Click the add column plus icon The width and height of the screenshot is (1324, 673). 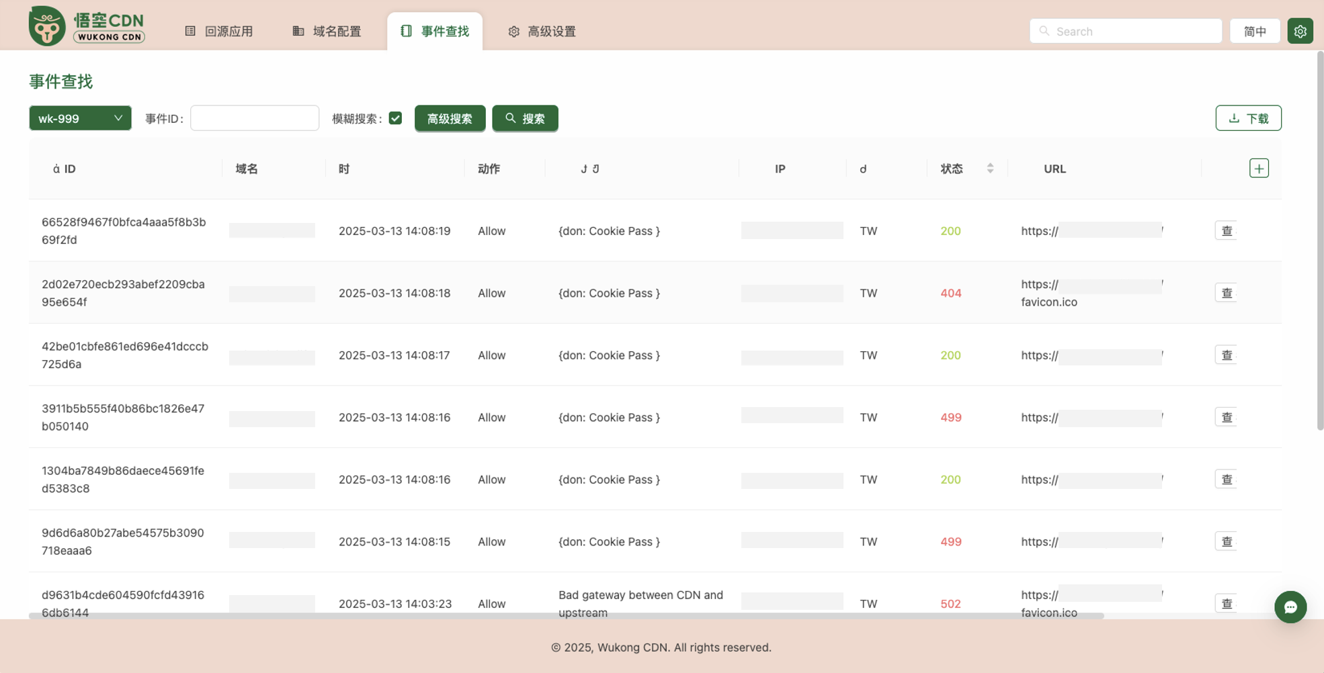pyautogui.click(x=1259, y=168)
